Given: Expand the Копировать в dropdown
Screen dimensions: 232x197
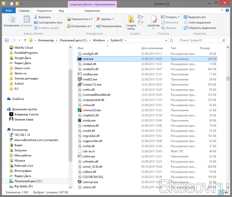Looking at the screenshot, I should 91,26.
